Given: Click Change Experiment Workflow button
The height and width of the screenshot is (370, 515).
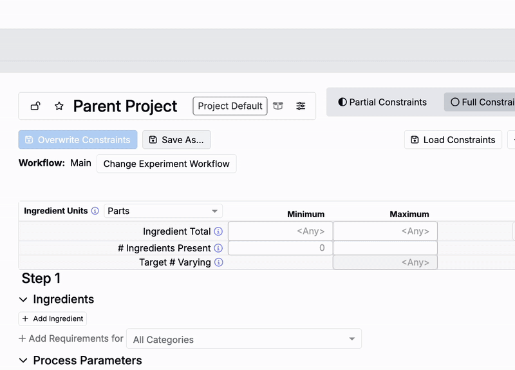Looking at the screenshot, I should (x=166, y=164).
